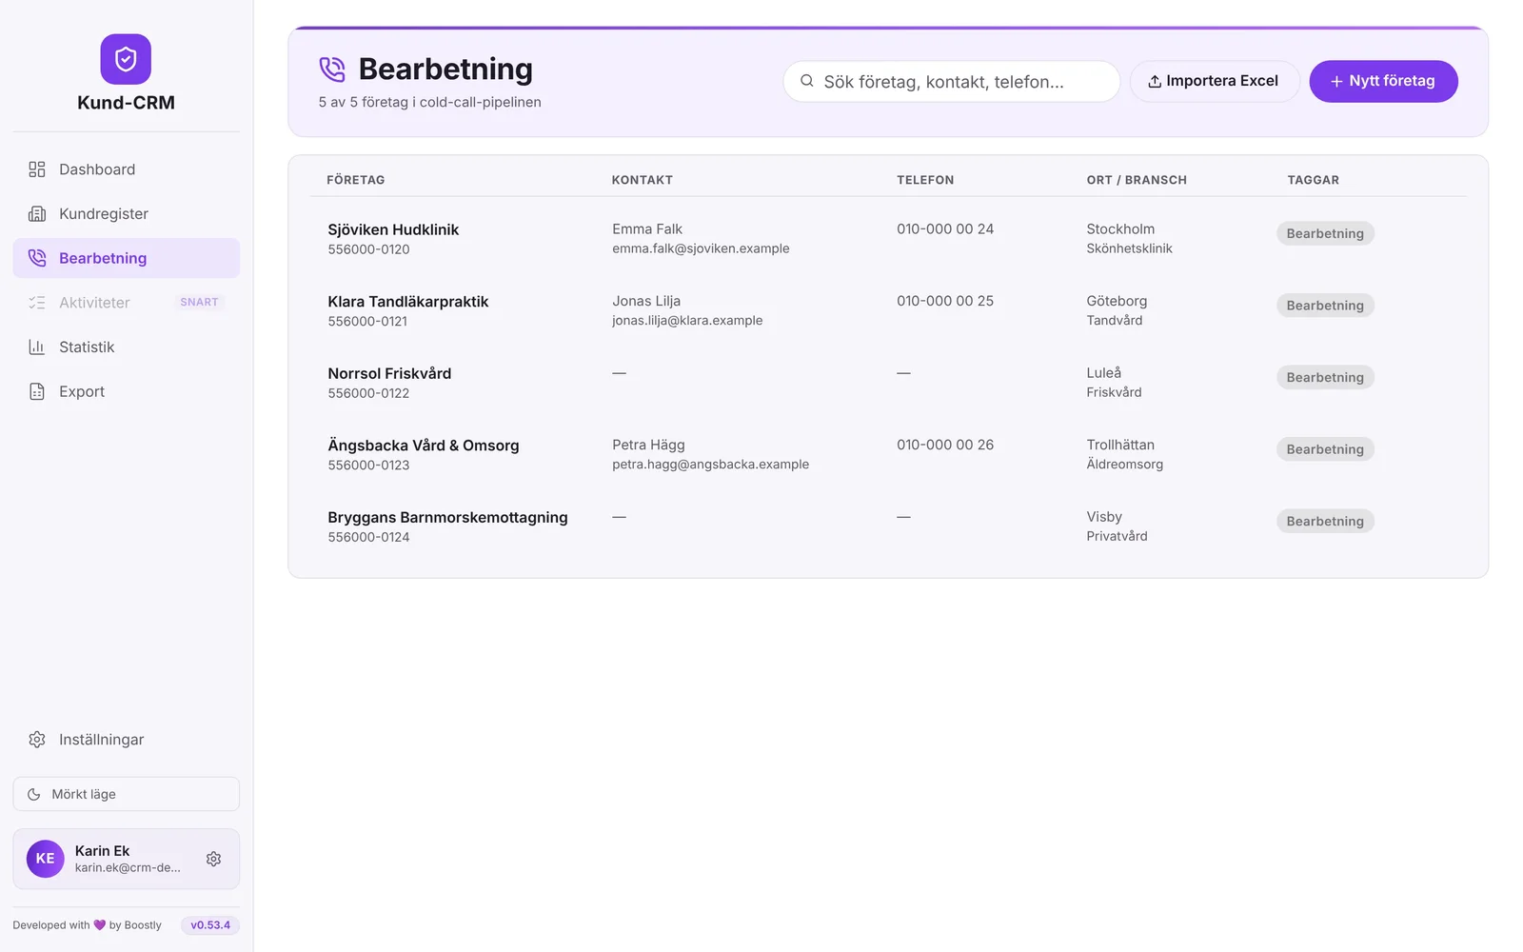This screenshot has height=952, width=1523.
Task: Focus the Sök företag search field
Action: pyautogui.click(x=951, y=81)
